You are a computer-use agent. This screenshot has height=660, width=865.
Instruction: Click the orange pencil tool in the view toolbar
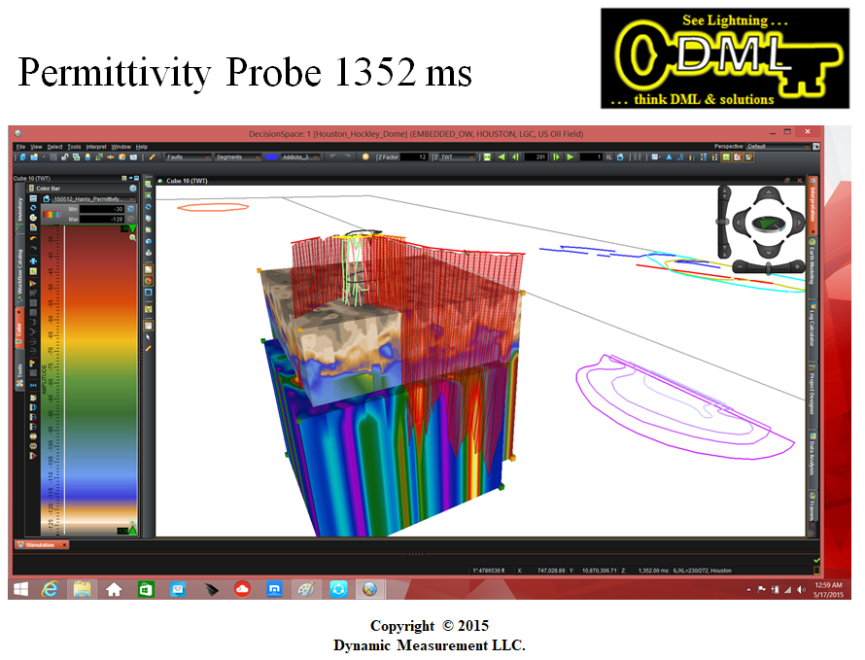pyautogui.click(x=148, y=349)
